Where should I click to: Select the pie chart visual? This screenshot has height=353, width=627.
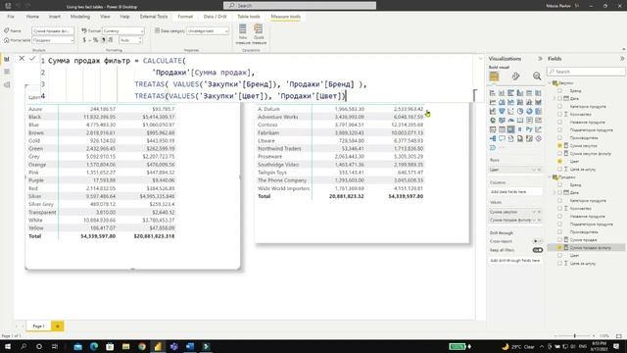[x=520, y=111]
